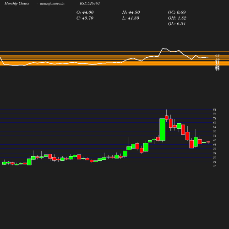
Task: Click price axis label 16
Action: pos(215,166)
